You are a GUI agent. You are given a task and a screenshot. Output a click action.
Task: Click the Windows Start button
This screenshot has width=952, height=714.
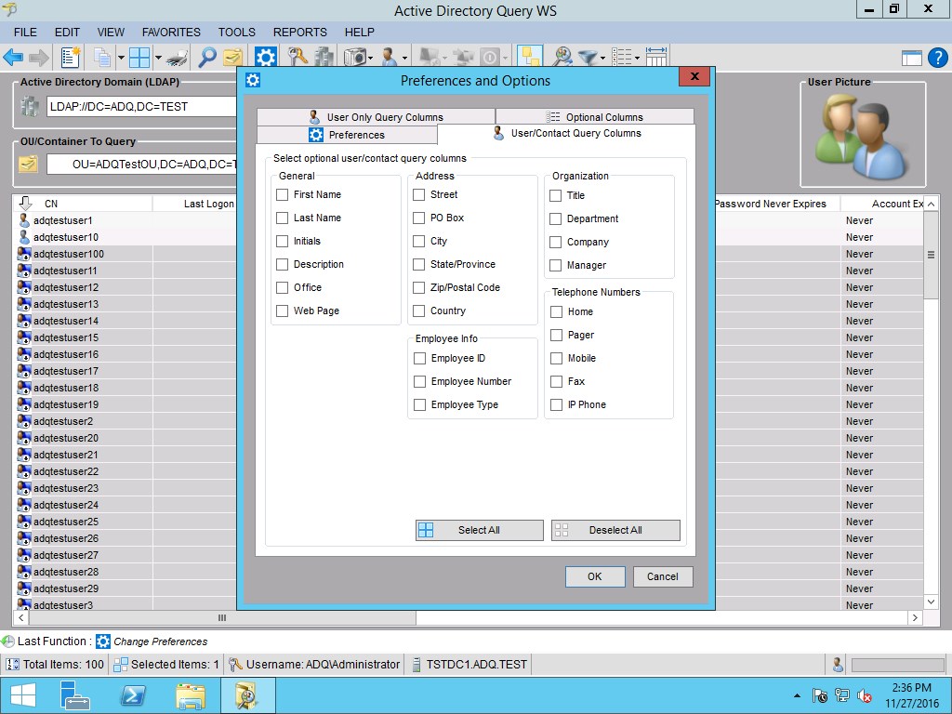22,695
